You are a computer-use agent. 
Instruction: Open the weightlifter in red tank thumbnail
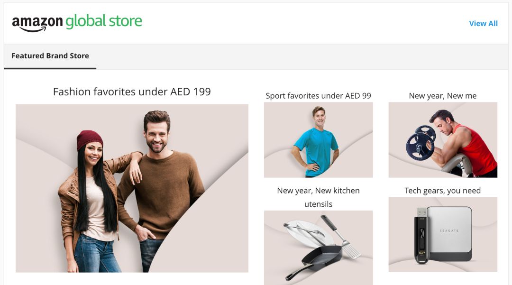(443, 140)
